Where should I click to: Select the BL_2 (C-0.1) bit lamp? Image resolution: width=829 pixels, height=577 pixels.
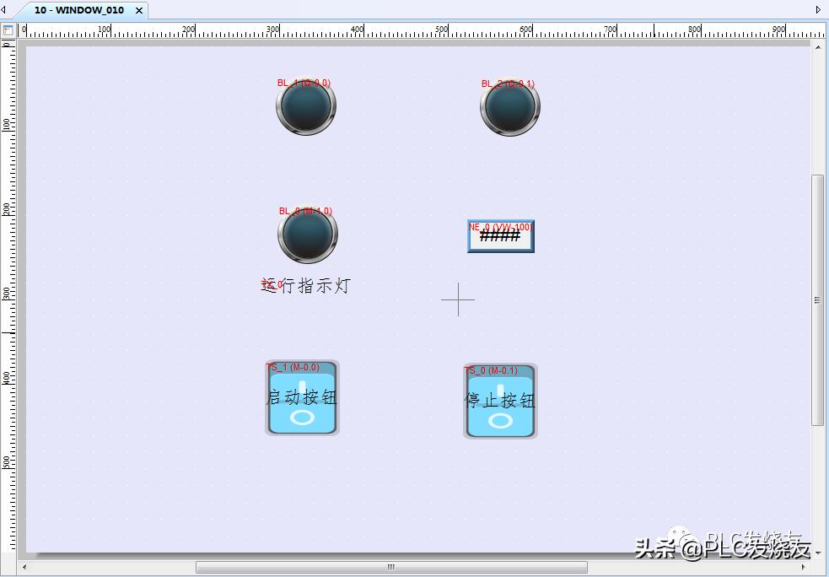pos(509,107)
